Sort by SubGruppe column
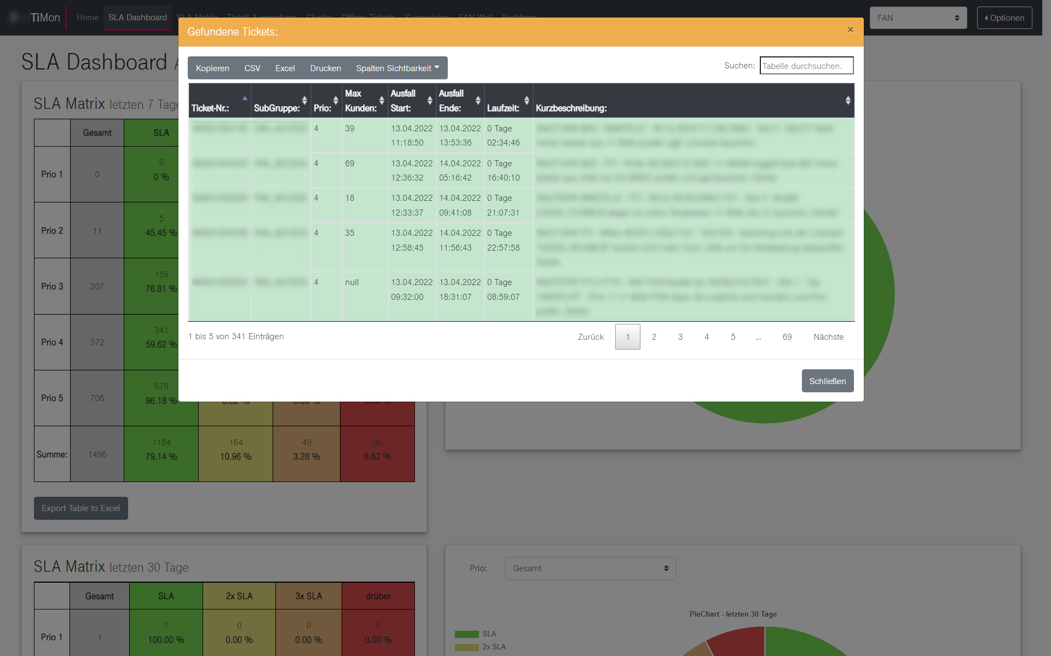This screenshot has width=1051, height=656. click(x=281, y=101)
